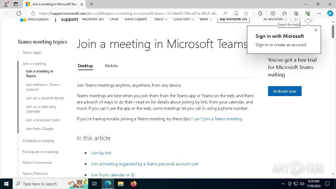Click the Microsoft logo

[34, 19]
